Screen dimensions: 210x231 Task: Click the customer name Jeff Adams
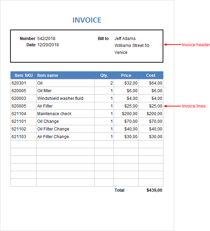(x=125, y=39)
